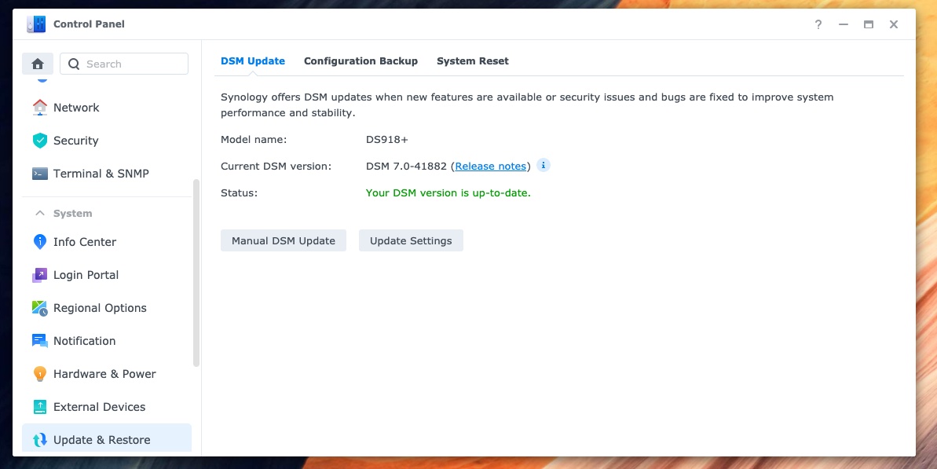Click the sidebar scrollbar
The image size is (937, 469).
click(196, 273)
